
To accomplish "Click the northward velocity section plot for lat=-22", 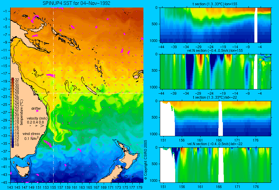I will 215,165.
